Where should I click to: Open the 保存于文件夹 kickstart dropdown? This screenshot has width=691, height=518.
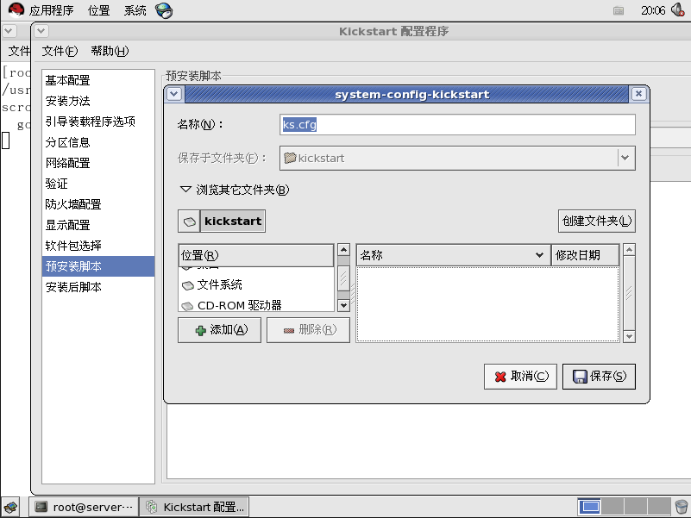457,158
